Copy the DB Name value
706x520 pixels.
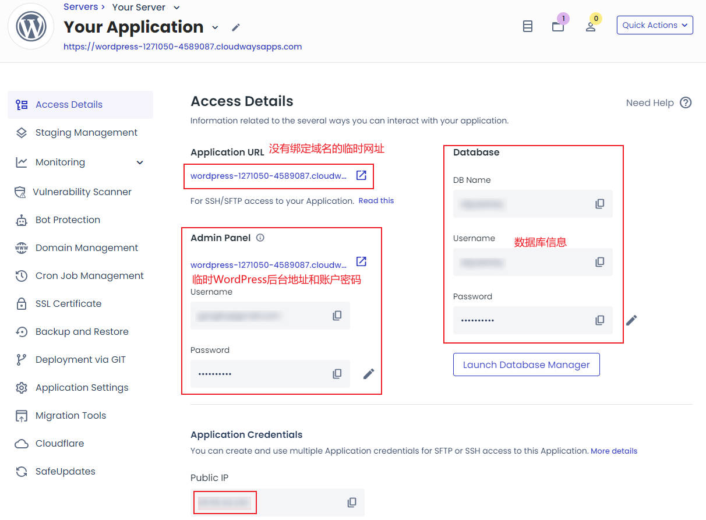(599, 204)
